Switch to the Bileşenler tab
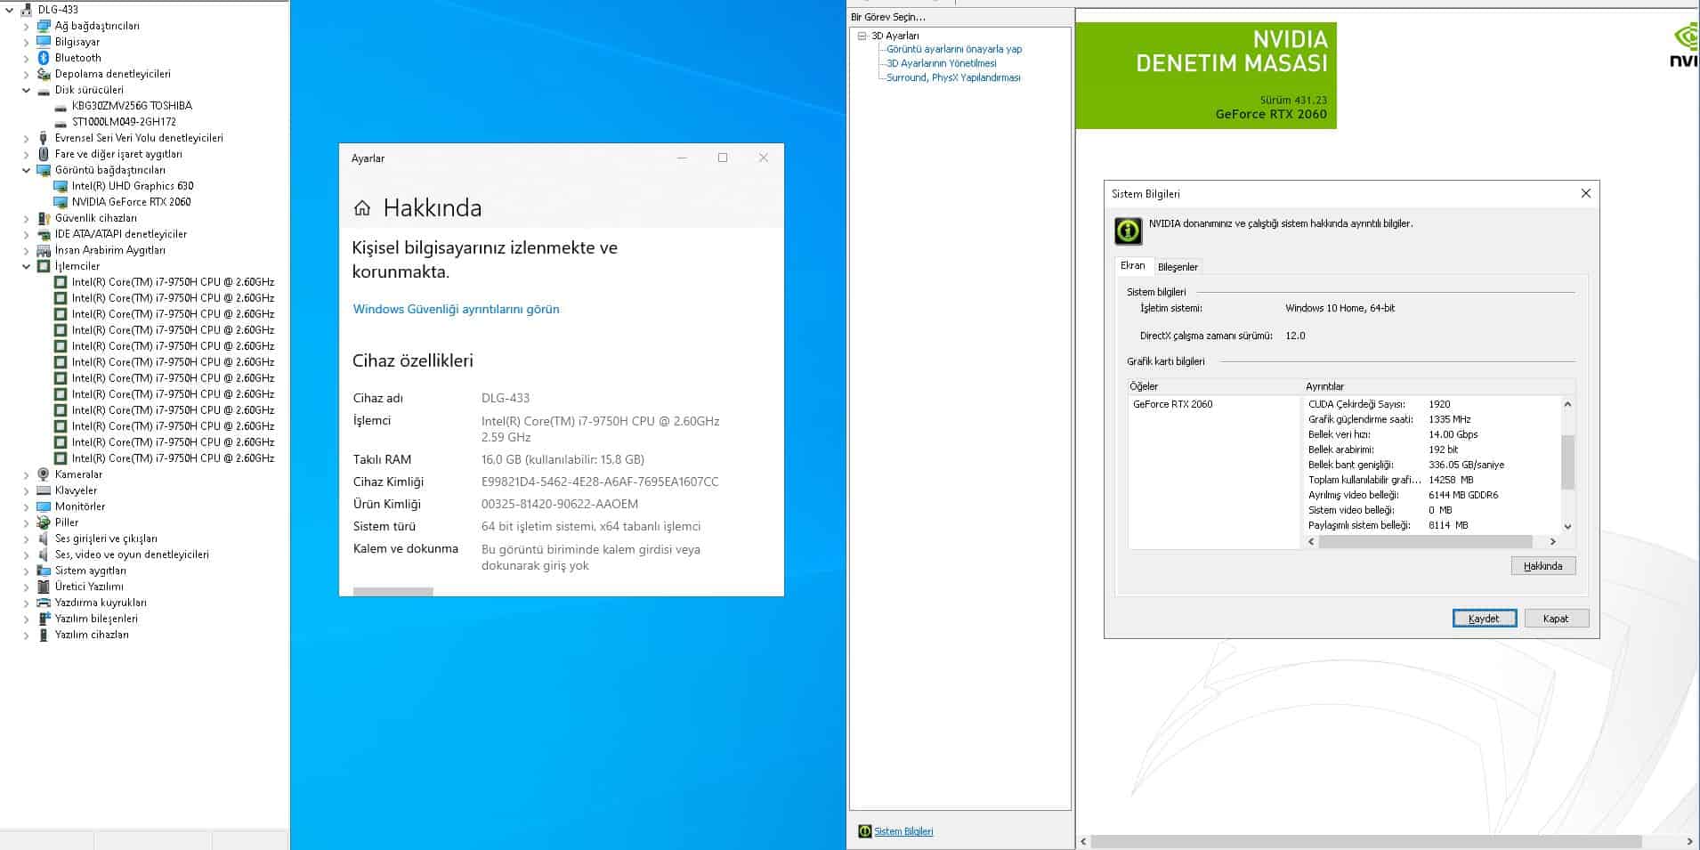The width and height of the screenshot is (1700, 850). (1178, 267)
